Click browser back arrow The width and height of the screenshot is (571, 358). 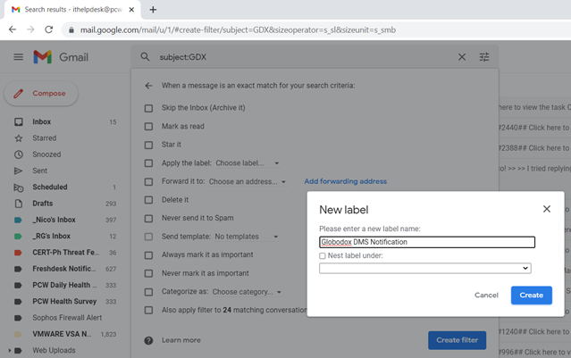(13, 29)
